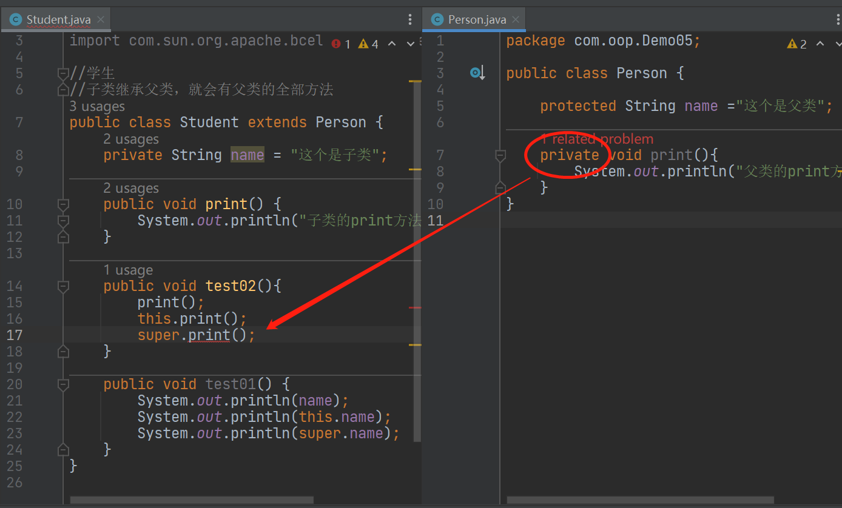Click the '3 usages' hint above class Student
This screenshot has height=508, width=842.
[x=97, y=107]
